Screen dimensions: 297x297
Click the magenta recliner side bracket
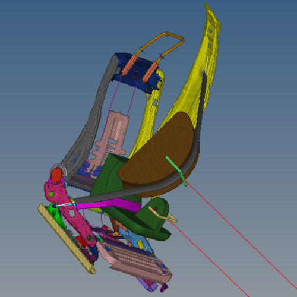(x=67, y=210)
